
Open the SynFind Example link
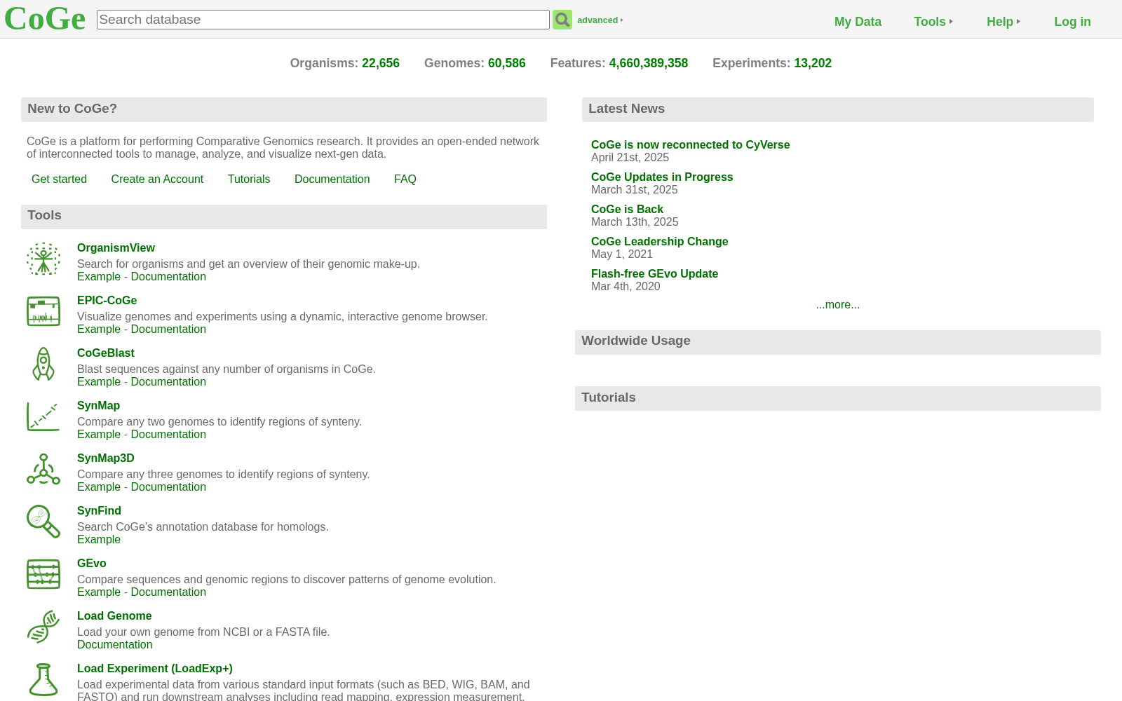(99, 540)
